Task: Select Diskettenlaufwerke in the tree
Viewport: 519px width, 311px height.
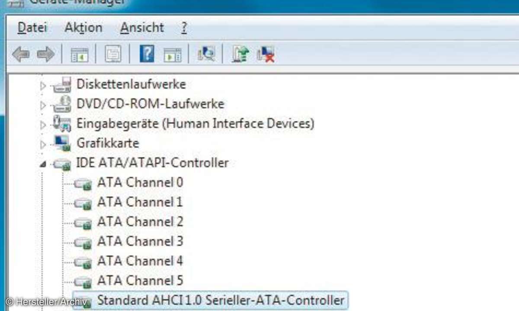Action: pos(131,84)
